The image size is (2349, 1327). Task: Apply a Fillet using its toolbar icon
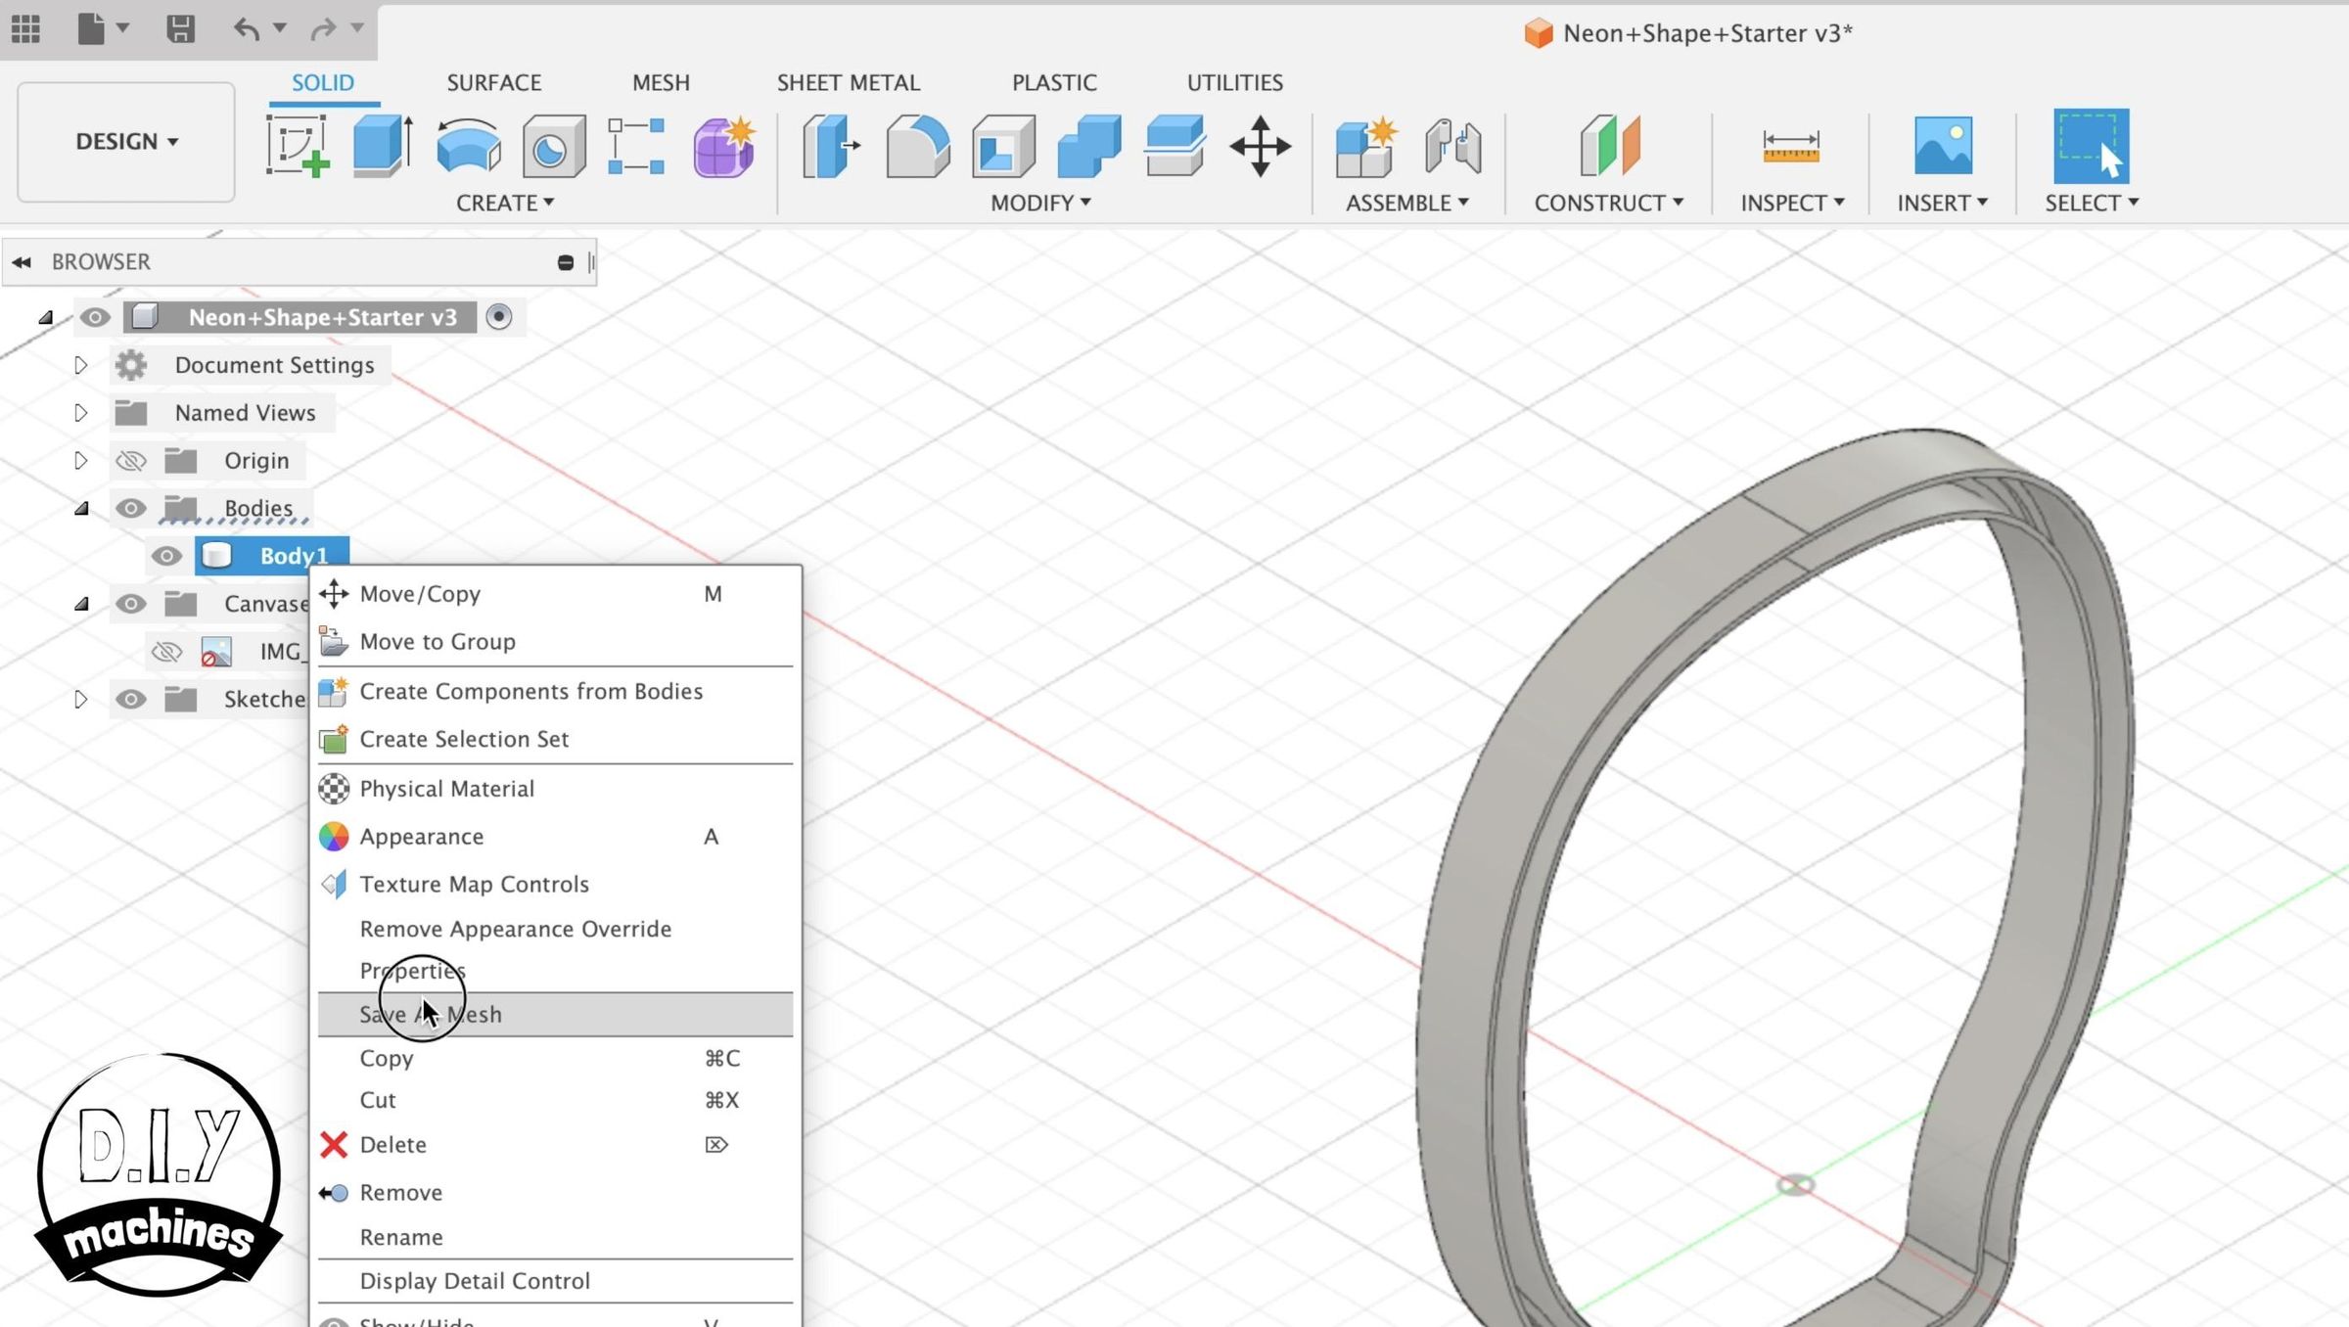tap(918, 147)
